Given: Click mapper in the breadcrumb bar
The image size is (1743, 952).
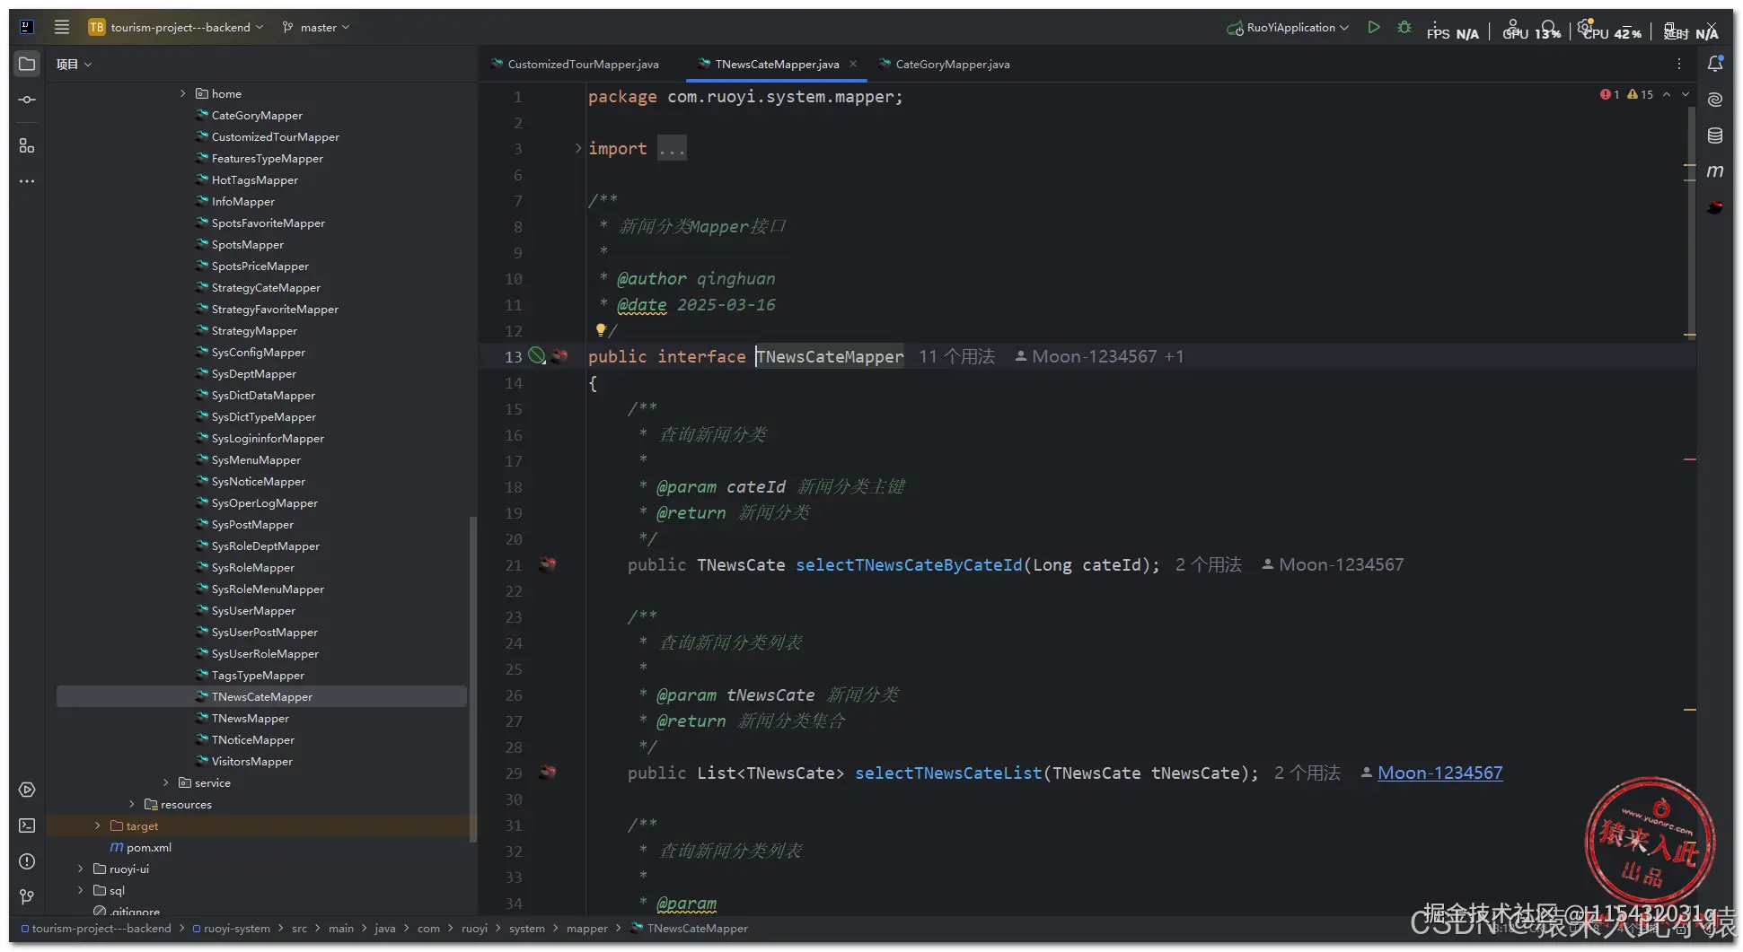Looking at the screenshot, I should [587, 928].
